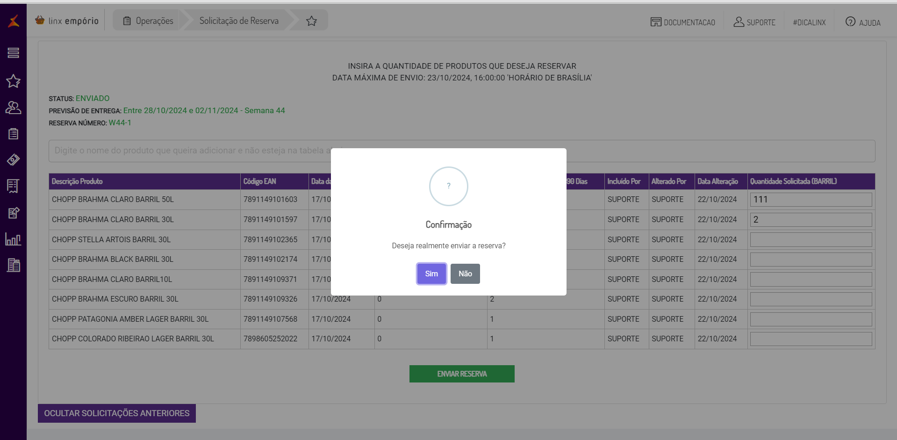Open the stacked-lines menu icon in sidebar
This screenshot has height=440, width=897.
[13, 53]
